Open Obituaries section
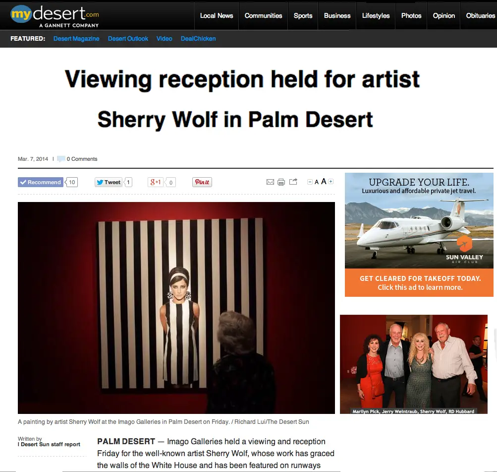The image size is (497, 472). tap(480, 15)
